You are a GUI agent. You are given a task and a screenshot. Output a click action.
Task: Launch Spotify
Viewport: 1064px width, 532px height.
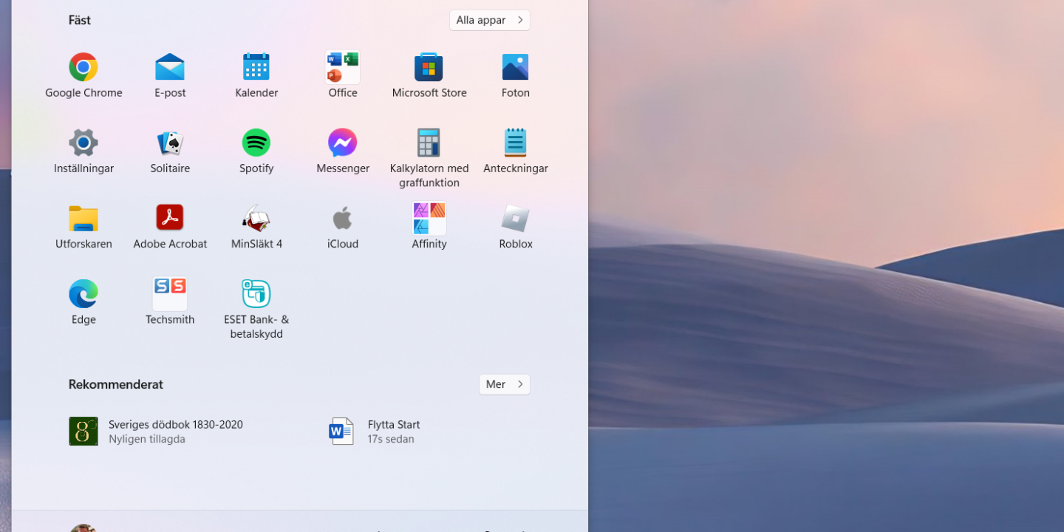tap(256, 151)
